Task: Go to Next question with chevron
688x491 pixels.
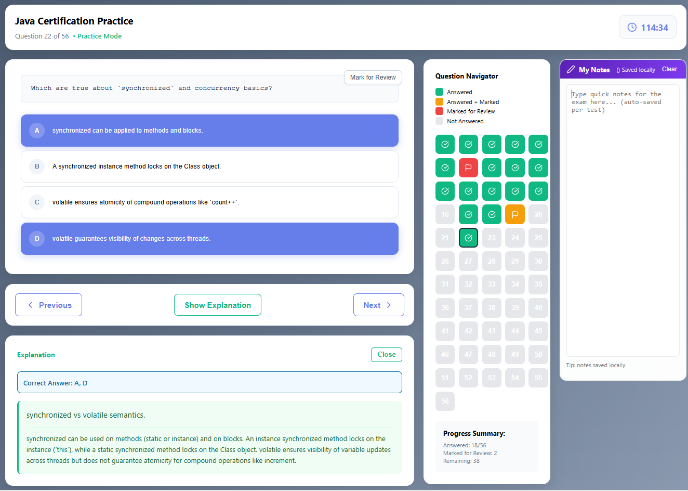Action: click(378, 305)
